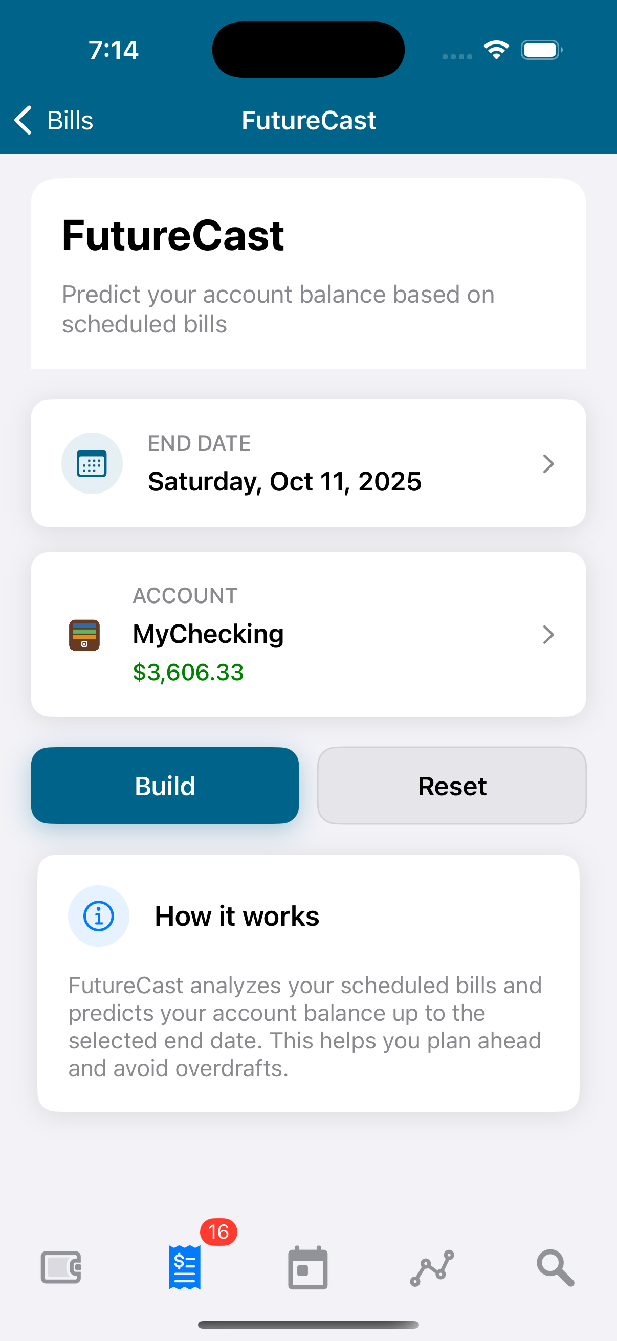Tap the search magnifier icon

click(x=555, y=1267)
